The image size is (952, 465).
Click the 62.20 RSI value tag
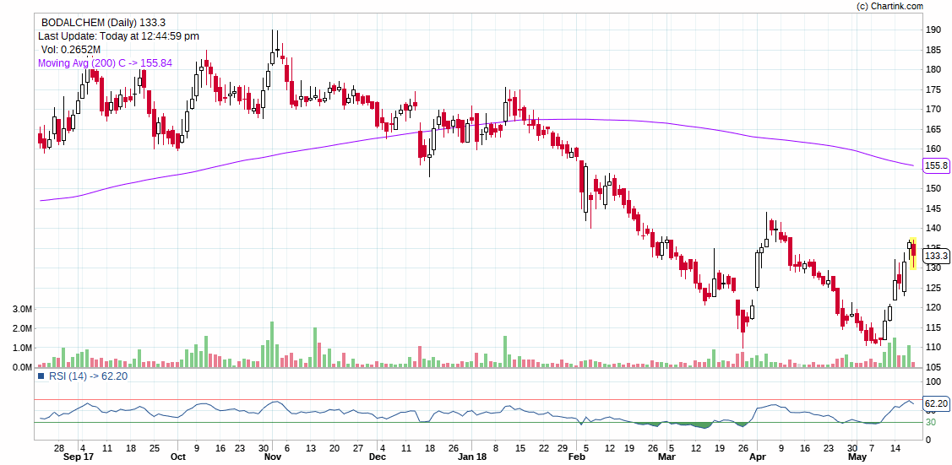point(937,404)
